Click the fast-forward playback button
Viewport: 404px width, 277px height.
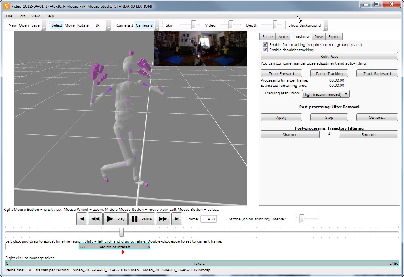coord(163,219)
